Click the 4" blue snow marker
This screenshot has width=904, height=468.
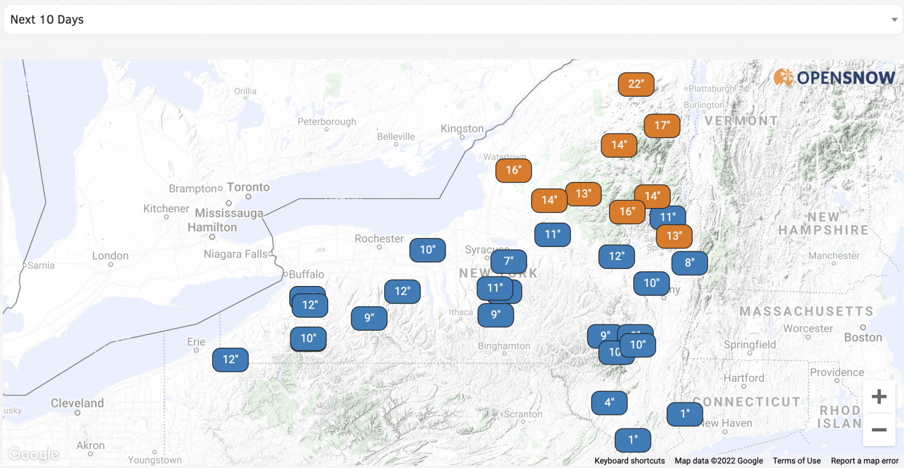point(609,402)
